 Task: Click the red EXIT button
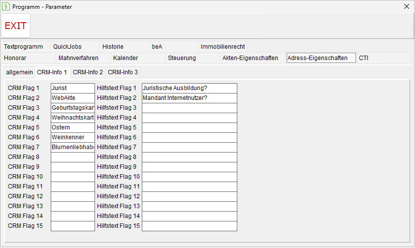pyautogui.click(x=16, y=26)
